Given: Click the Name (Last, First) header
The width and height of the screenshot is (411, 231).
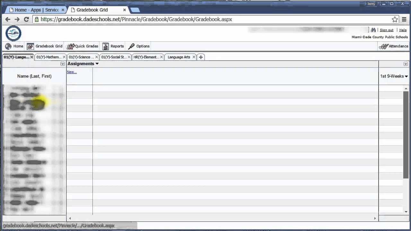Looking at the screenshot, I should [34, 76].
